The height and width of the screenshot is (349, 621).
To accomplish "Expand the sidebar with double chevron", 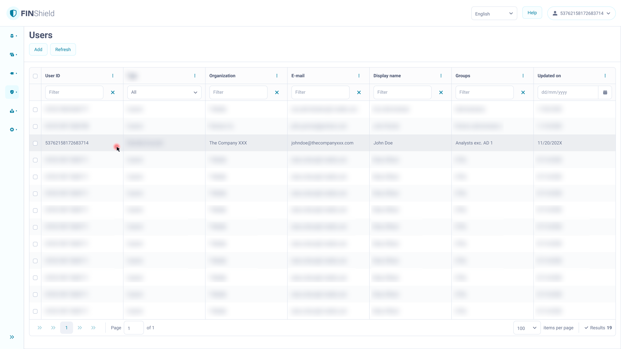I will (12, 337).
